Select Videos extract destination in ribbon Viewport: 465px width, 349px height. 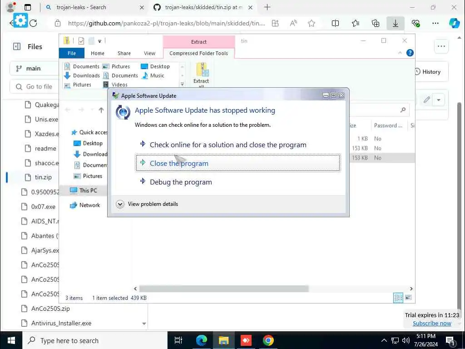[x=115, y=85]
